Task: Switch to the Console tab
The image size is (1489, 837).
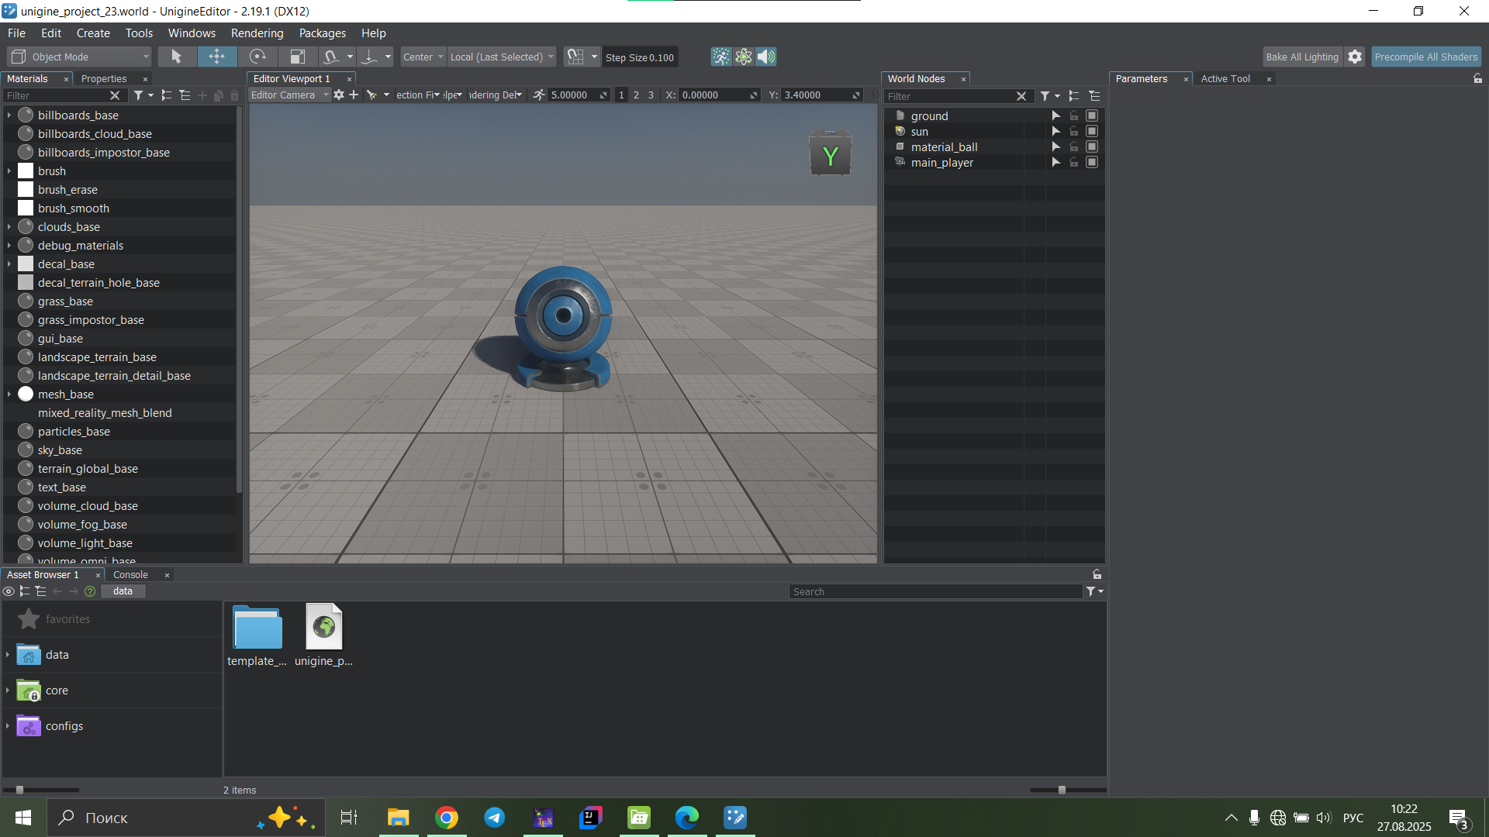Action: 130,575
